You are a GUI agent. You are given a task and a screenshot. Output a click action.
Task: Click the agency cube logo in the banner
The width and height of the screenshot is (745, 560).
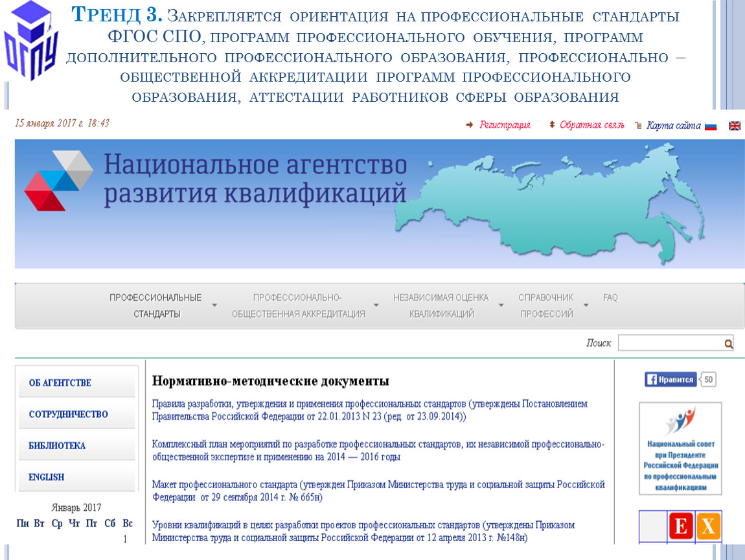point(58,180)
